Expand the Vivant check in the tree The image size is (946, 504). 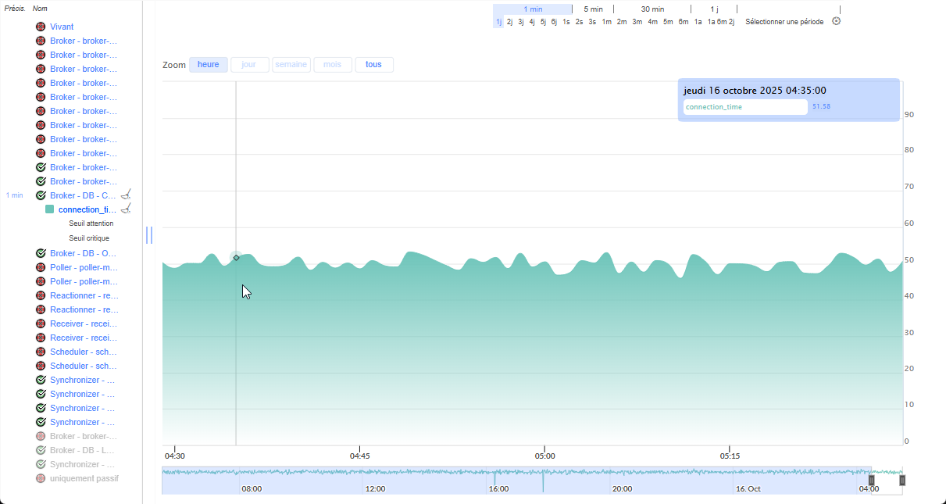tap(62, 27)
